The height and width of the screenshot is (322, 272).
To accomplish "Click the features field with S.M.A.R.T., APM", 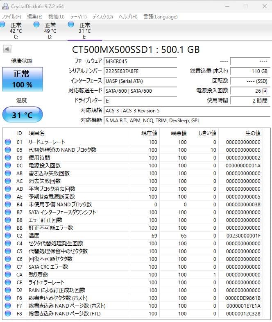I will coord(187,120).
